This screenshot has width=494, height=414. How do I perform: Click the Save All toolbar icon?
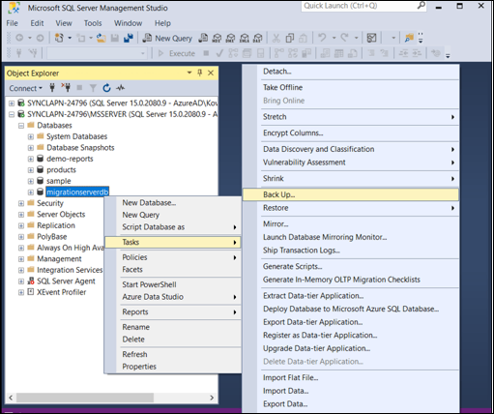click(x=129, y=38)
